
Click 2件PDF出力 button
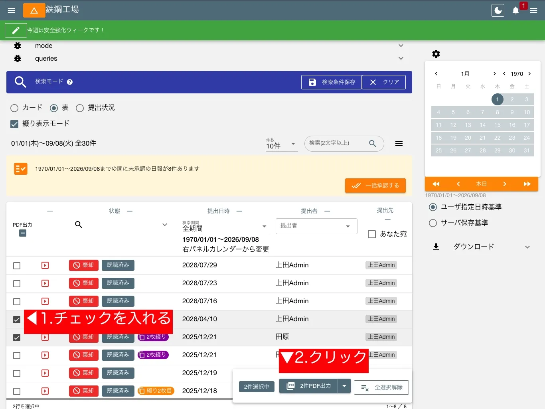click(x=308, y=386)
